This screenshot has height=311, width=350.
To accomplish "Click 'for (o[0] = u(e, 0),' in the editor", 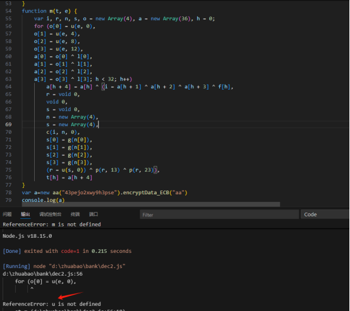I will coord(64,26).
